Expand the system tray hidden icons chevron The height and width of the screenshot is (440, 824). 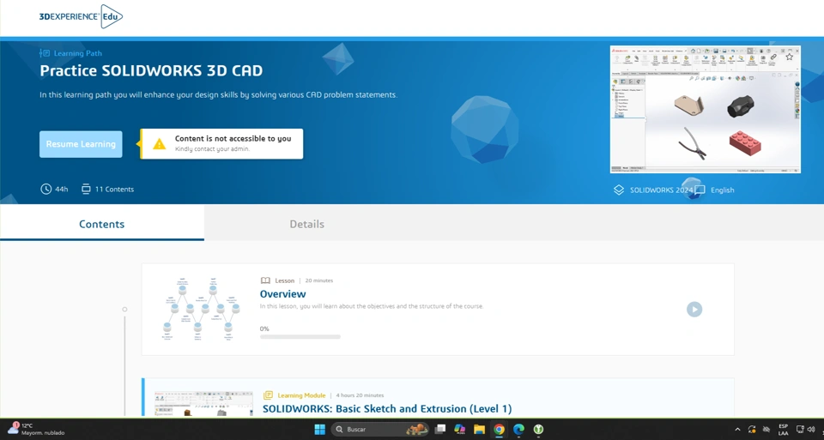point(737,429)
